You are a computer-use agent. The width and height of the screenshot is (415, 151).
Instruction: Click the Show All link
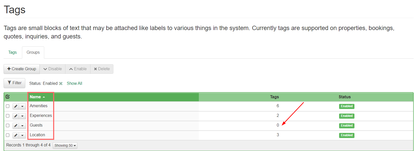(x=74, y=84)
